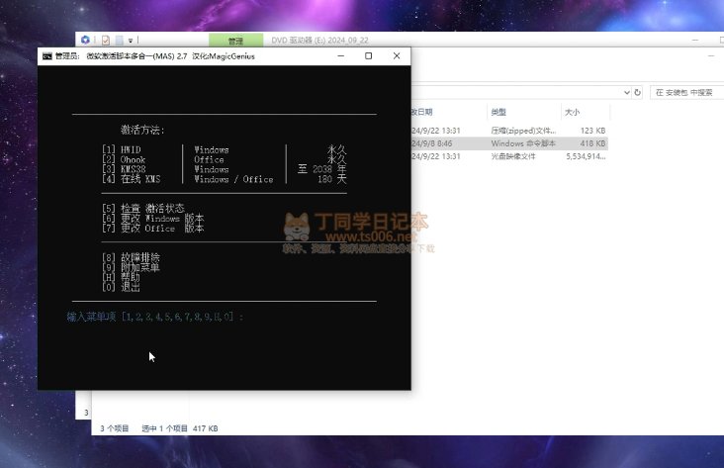The width and height of the screenshot is (724, 468).
Task: Select the Windows 命令脚本 file row
Action: 509,143
